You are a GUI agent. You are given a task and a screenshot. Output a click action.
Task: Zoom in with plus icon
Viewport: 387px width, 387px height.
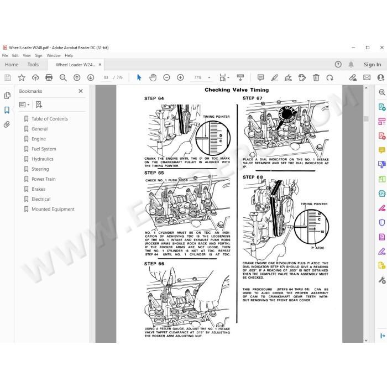(180, 77)
